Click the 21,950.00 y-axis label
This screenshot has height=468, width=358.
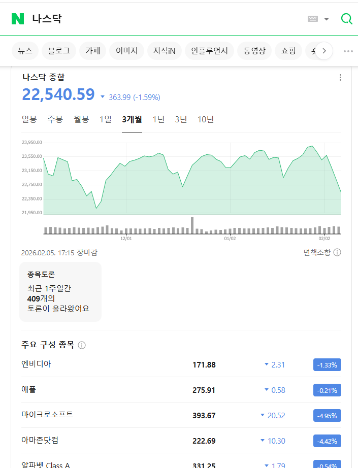[31, 213]
